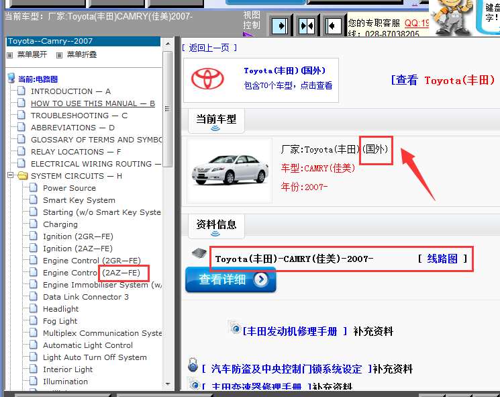Screen dimensions: 500x397
Task: Open the Toyota(丰田)(国外) link
Action: click(x=285, y=71)
